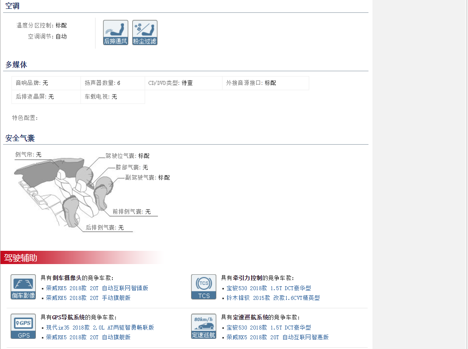The height and width of the screenshot is (349, 468).
Task: Open 荣威RX5 2018款 20T 自动互联网智惠版 link
Action: [x=277, y=337]
